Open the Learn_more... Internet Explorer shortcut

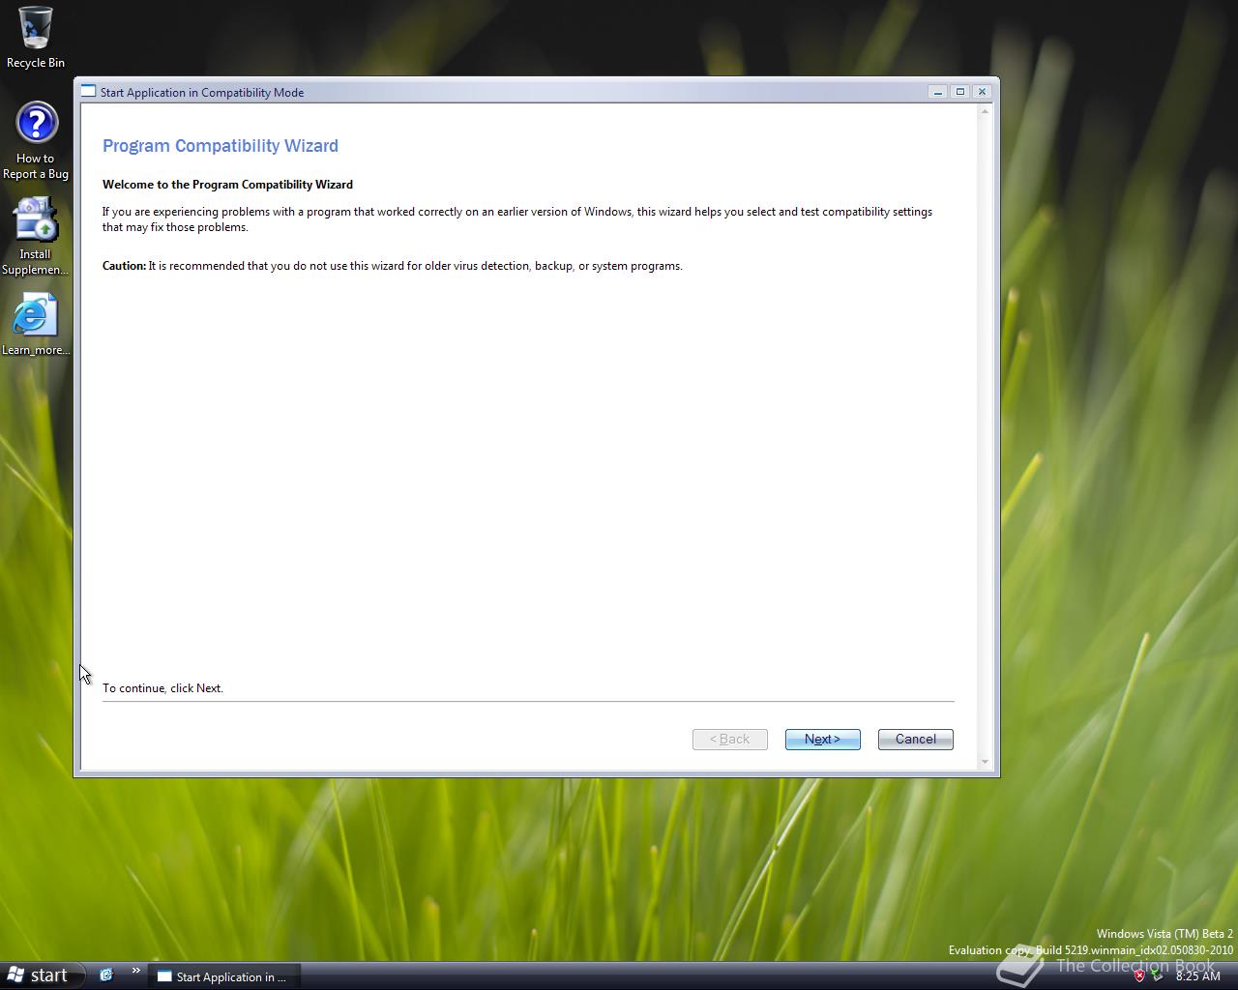pos(36,325)
